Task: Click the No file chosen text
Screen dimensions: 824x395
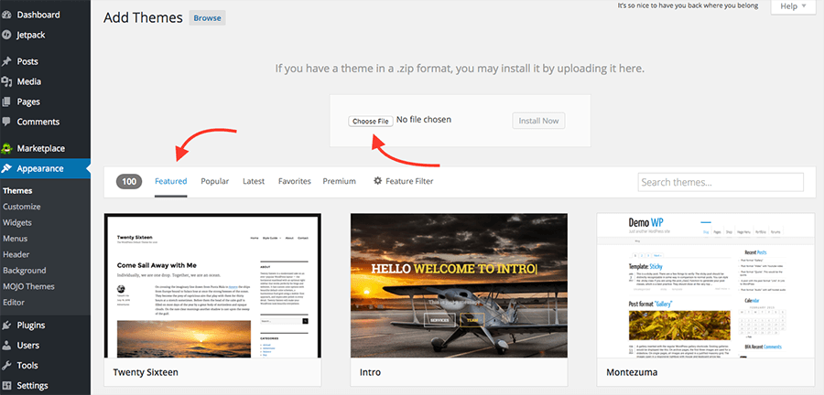Action: click(x=424, y=120)
